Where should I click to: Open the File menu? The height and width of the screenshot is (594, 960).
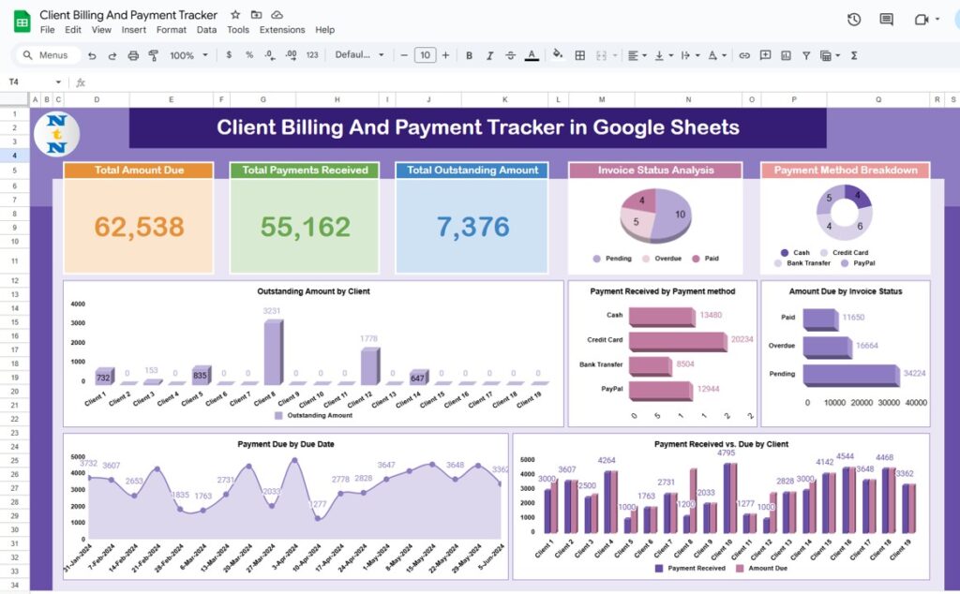pyautogui.click(x=47, y=29)
